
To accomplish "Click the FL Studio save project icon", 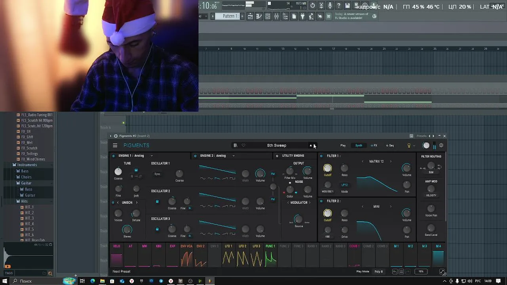I will pyautogui.click(x=347, y=6).
